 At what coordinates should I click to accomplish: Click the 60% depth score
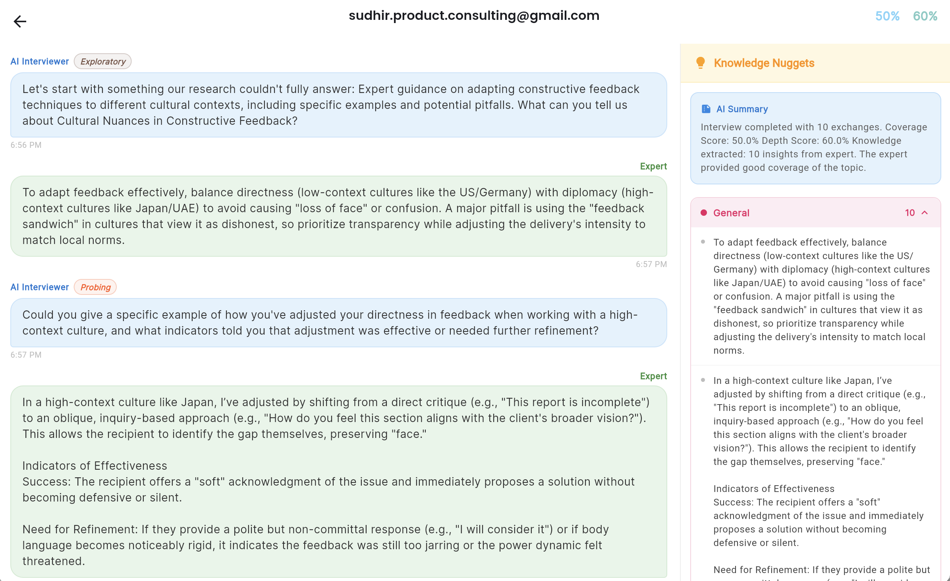point(925,16)
